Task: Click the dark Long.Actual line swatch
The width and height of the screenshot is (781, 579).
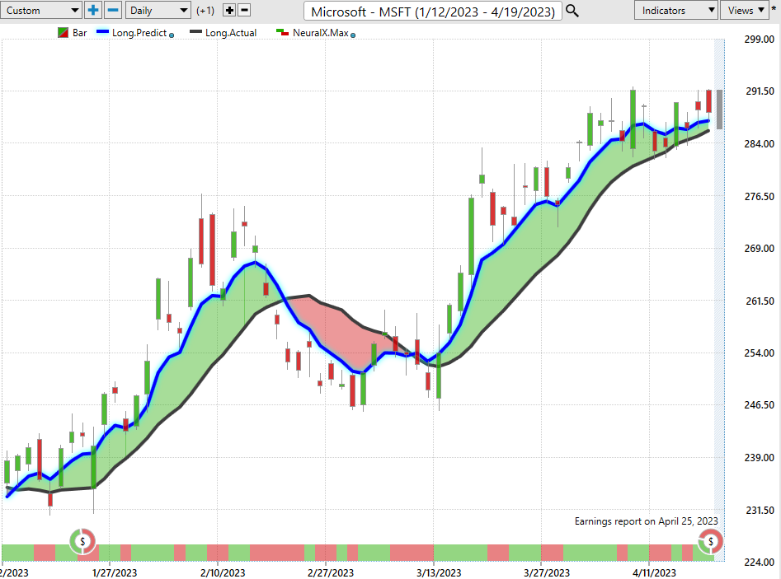Action: tap(195, 32)
